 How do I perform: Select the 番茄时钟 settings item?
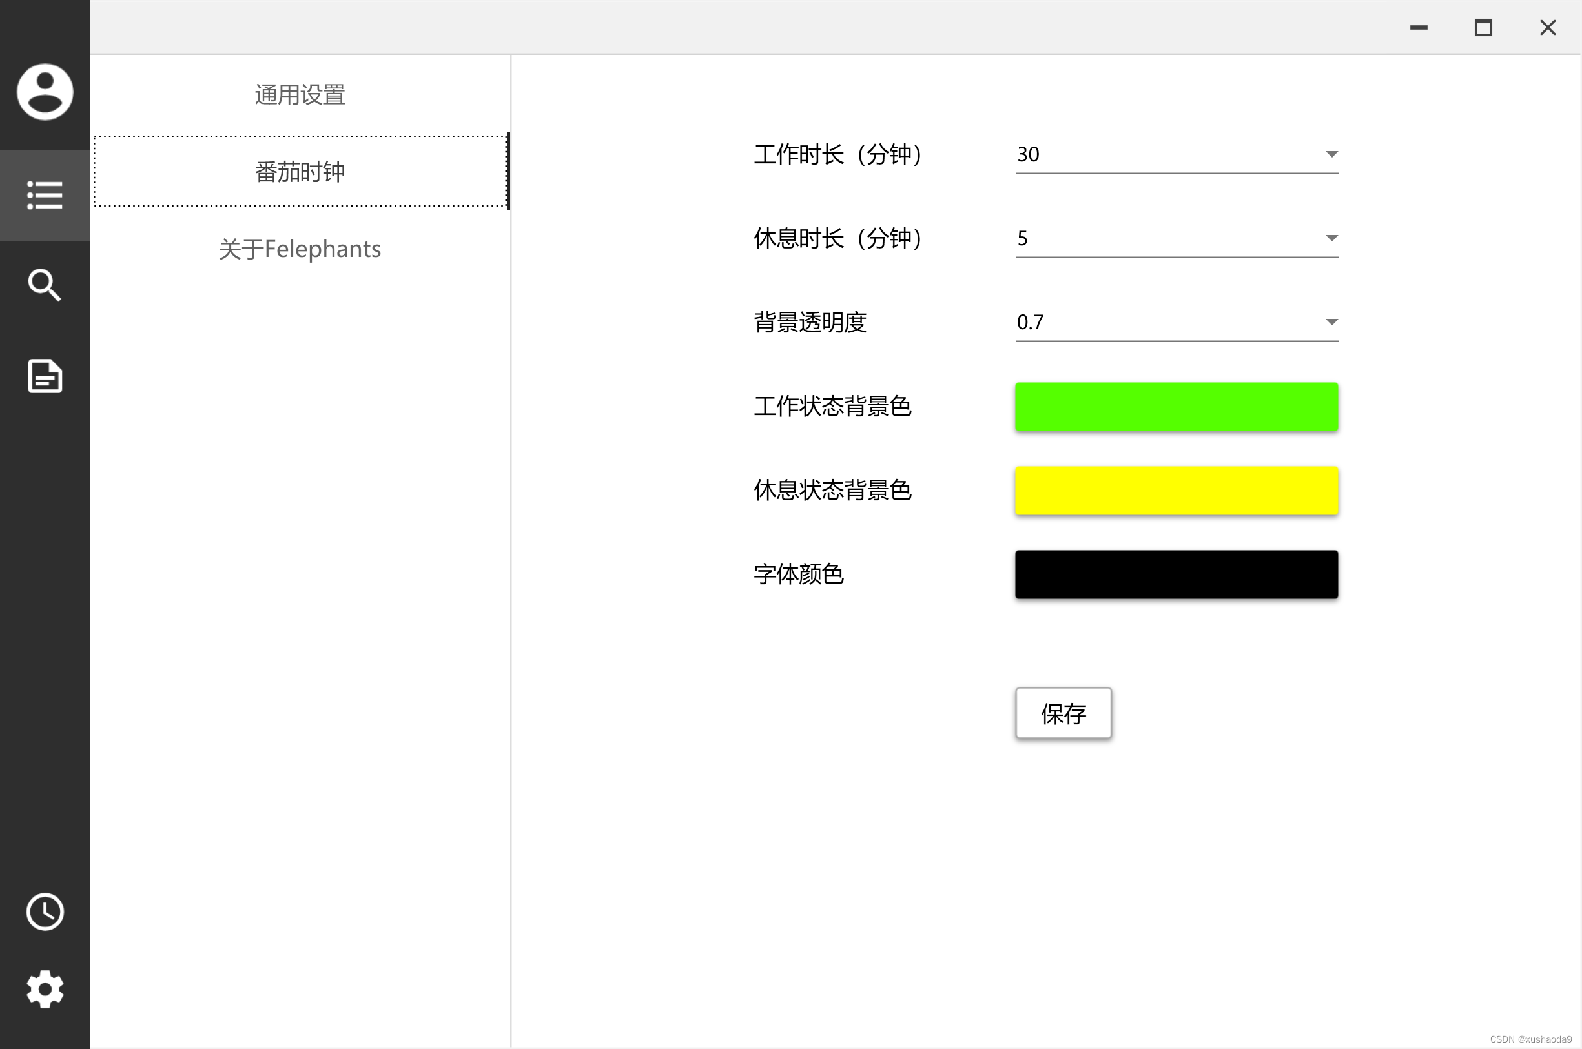pyautogui.click(x=300, y=172)
